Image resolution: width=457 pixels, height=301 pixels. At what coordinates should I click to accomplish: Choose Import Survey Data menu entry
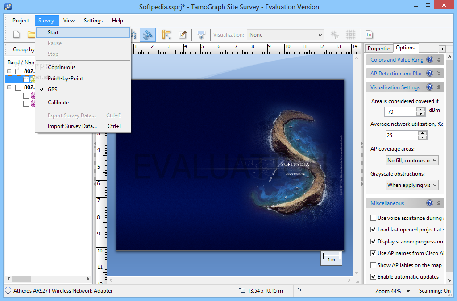pyautogui.click(x=83, y=126)
